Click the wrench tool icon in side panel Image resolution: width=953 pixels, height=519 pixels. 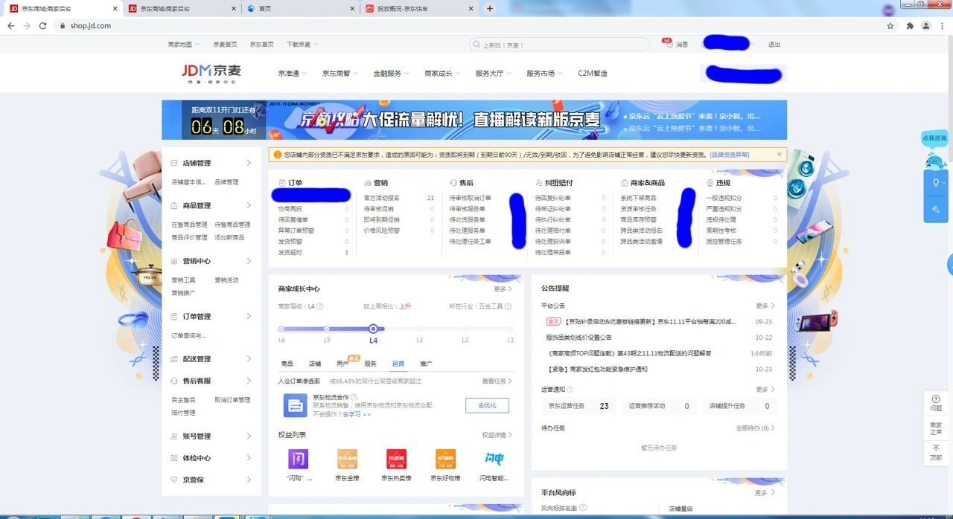click(x=935, y=210)
